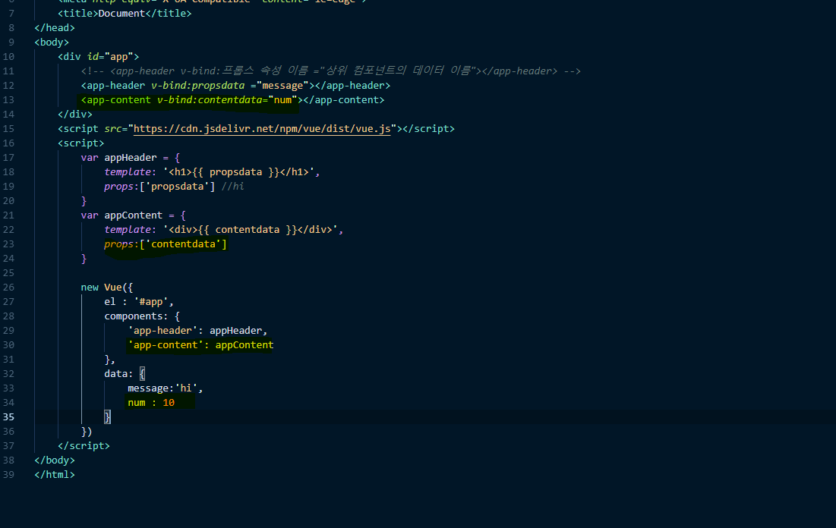Click line number 10 in the gutter
836x528 pixels.
point(8,57)
